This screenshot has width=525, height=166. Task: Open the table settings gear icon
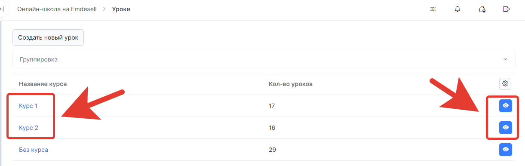tap(505, 83)
